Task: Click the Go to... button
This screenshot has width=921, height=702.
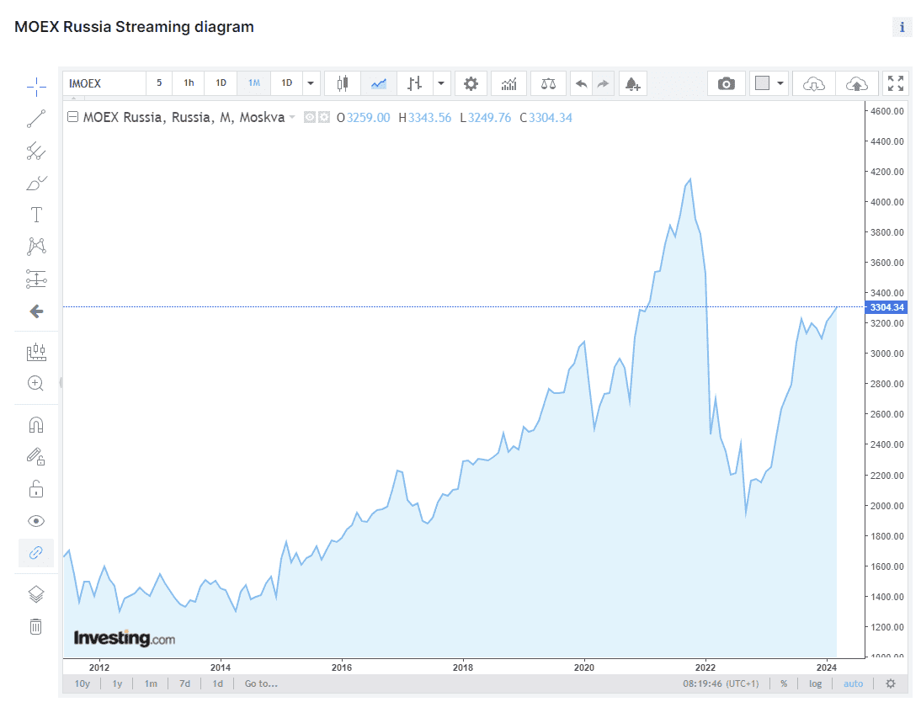Action: coord(261,683)
